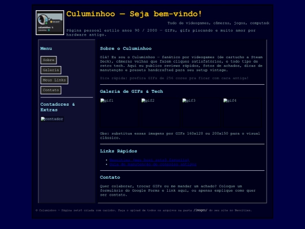Viewport: 305px width, 229px height.
Task: Open the gif1 gallery image
Action: coord(119,113)
